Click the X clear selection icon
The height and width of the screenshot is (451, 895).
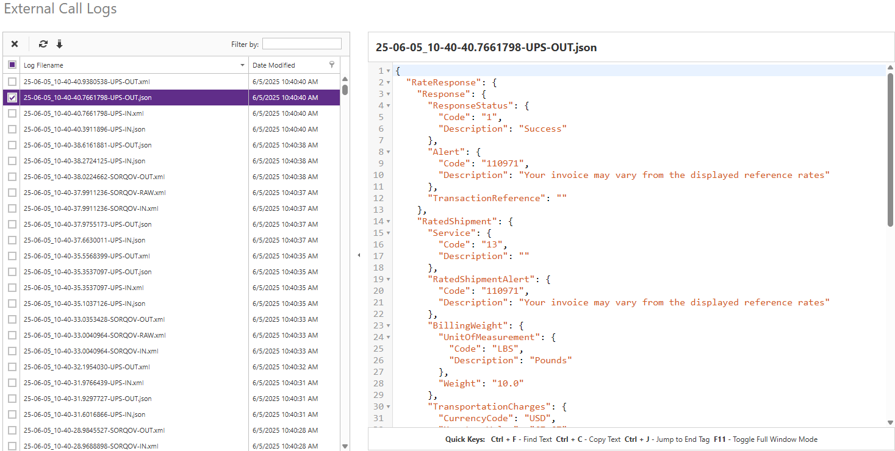pyautogui.click(x=15, y=44)
